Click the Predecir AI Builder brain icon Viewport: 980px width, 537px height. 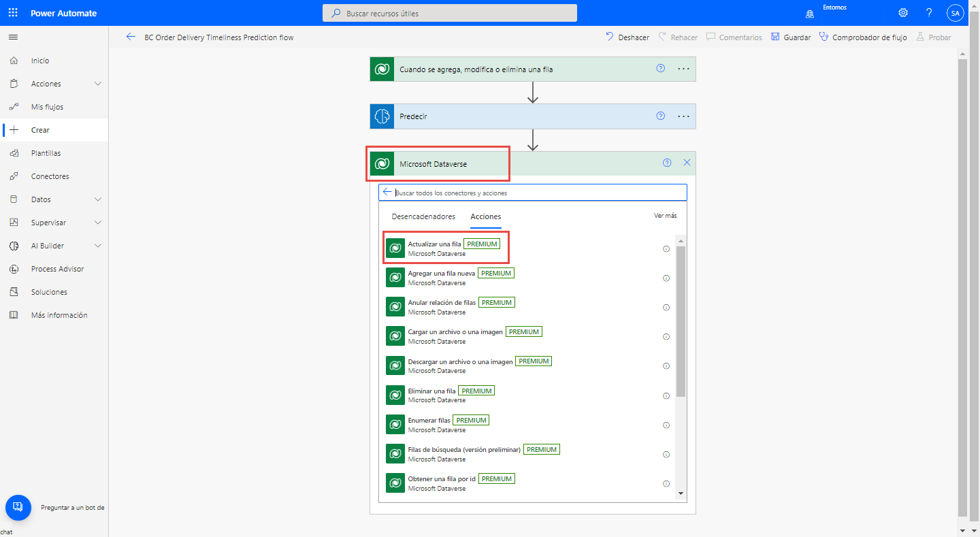[x=382, y=116]
